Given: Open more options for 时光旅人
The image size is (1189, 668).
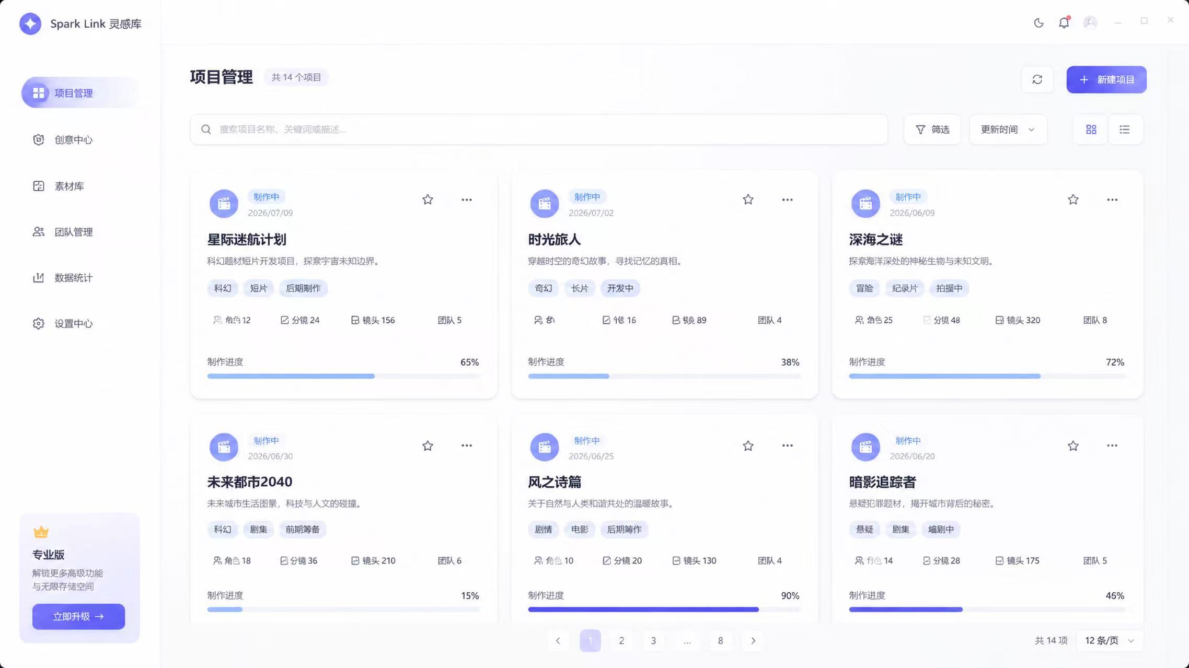Looking at the screenshot, I should click(787, 200).
